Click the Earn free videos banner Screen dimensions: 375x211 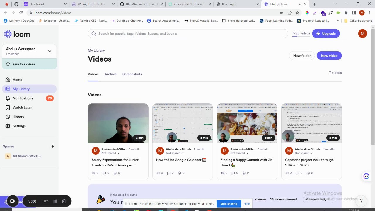pyautogui.click(x=29, y=64)
